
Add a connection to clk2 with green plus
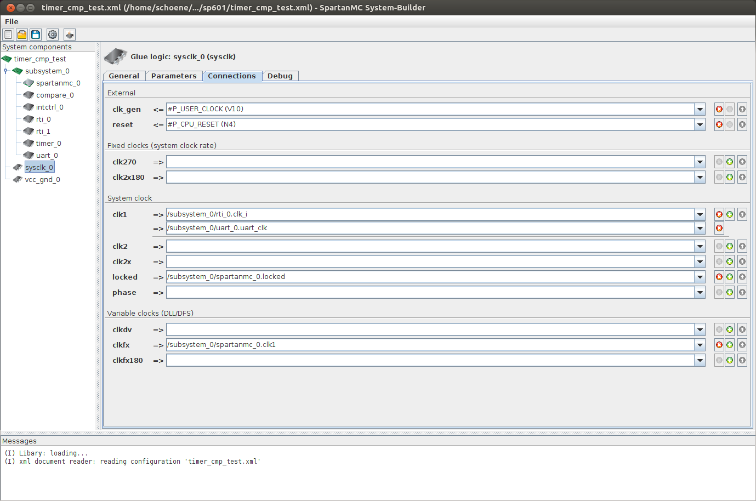tap(730, 246)
